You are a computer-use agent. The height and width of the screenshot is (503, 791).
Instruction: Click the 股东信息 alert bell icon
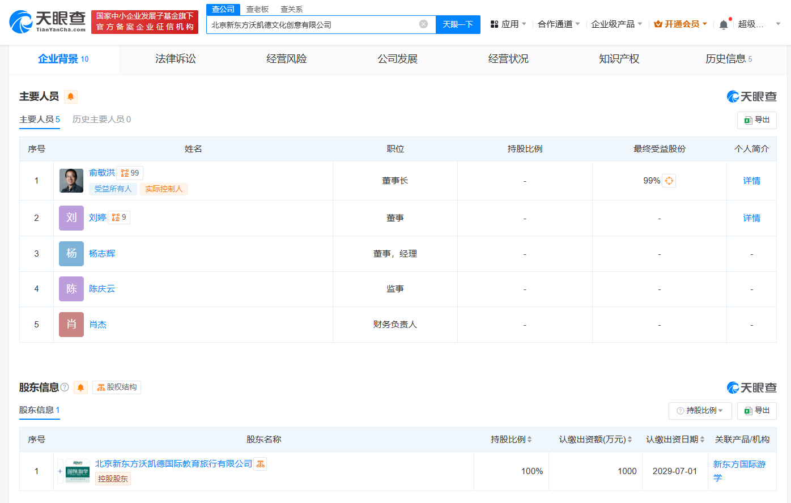point(80,387)
